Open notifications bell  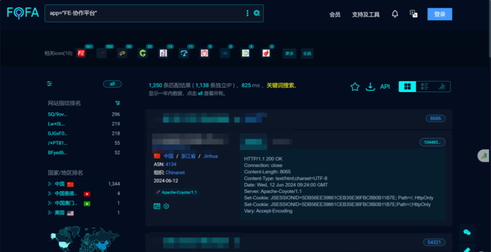pyautogui.click(x=395, y=14)
